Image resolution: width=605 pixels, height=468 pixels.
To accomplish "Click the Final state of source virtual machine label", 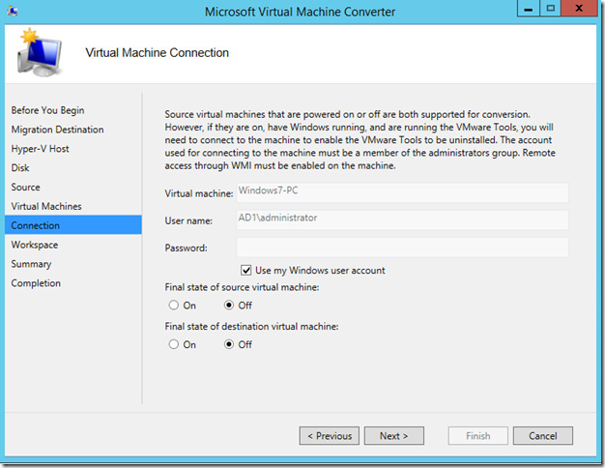I will click(x=242, y=287).
